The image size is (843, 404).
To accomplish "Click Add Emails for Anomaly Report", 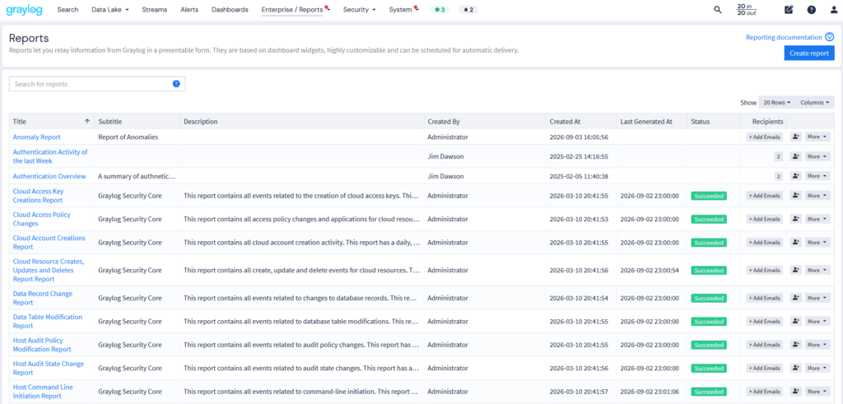I will pyautogui.click(x=765, y=137).
